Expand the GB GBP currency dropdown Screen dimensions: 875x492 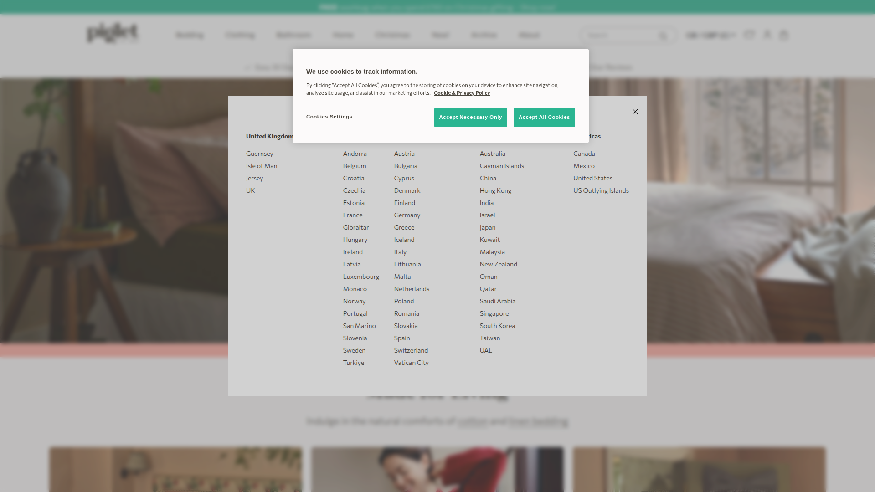coord(710,35)
